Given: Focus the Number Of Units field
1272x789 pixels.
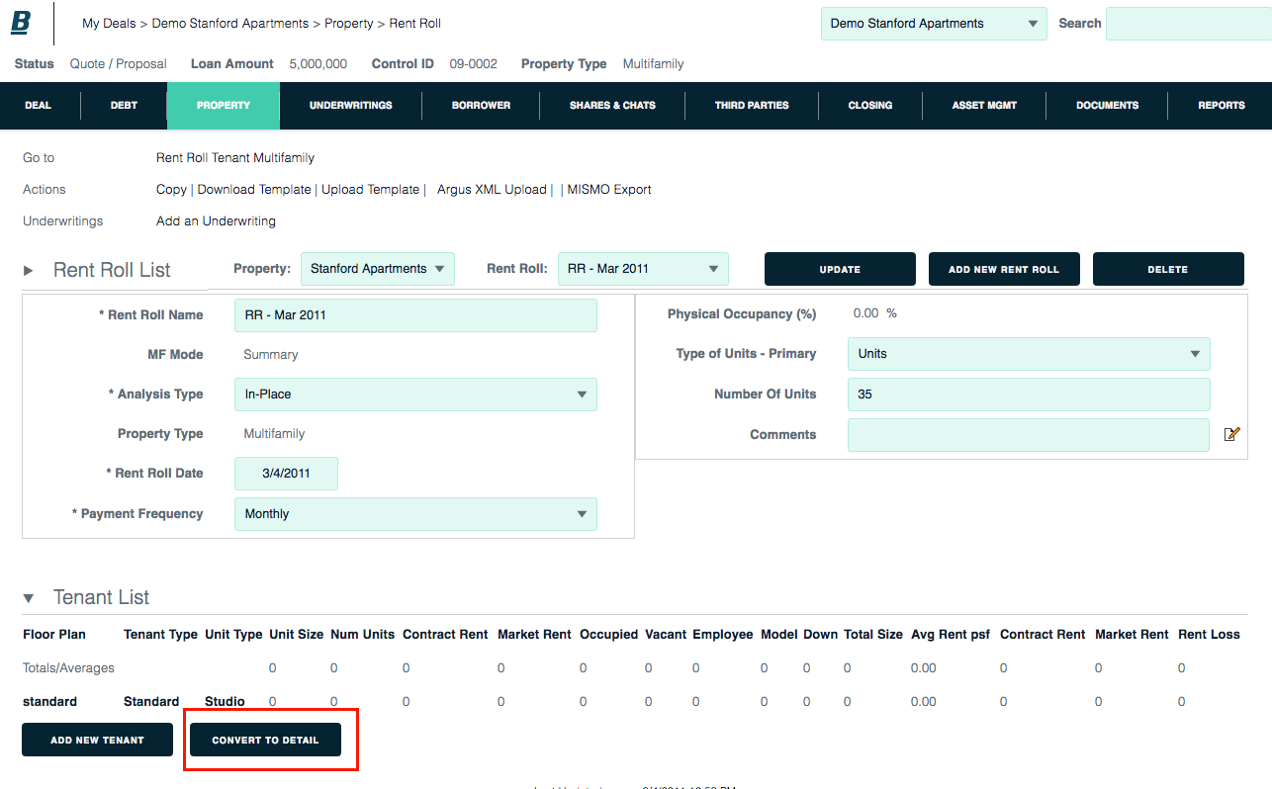Looking at the screenshot, I should (1029, 394).
